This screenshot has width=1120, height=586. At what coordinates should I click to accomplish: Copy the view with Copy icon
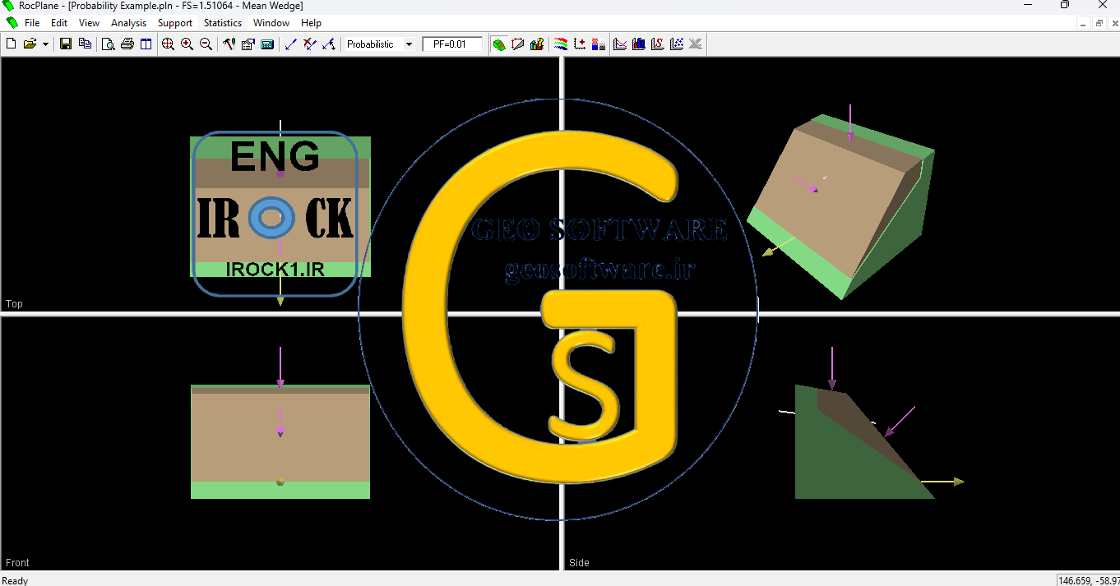(x=85, y=44)
